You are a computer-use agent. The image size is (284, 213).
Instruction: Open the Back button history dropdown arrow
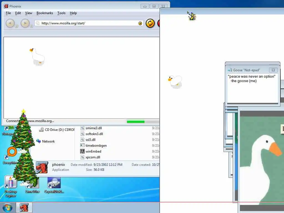tap(16, 26)
